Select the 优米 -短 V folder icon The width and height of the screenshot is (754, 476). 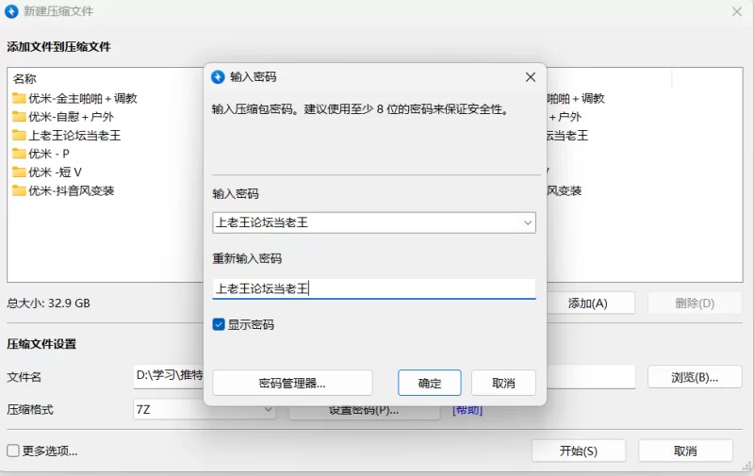(19, 172)
